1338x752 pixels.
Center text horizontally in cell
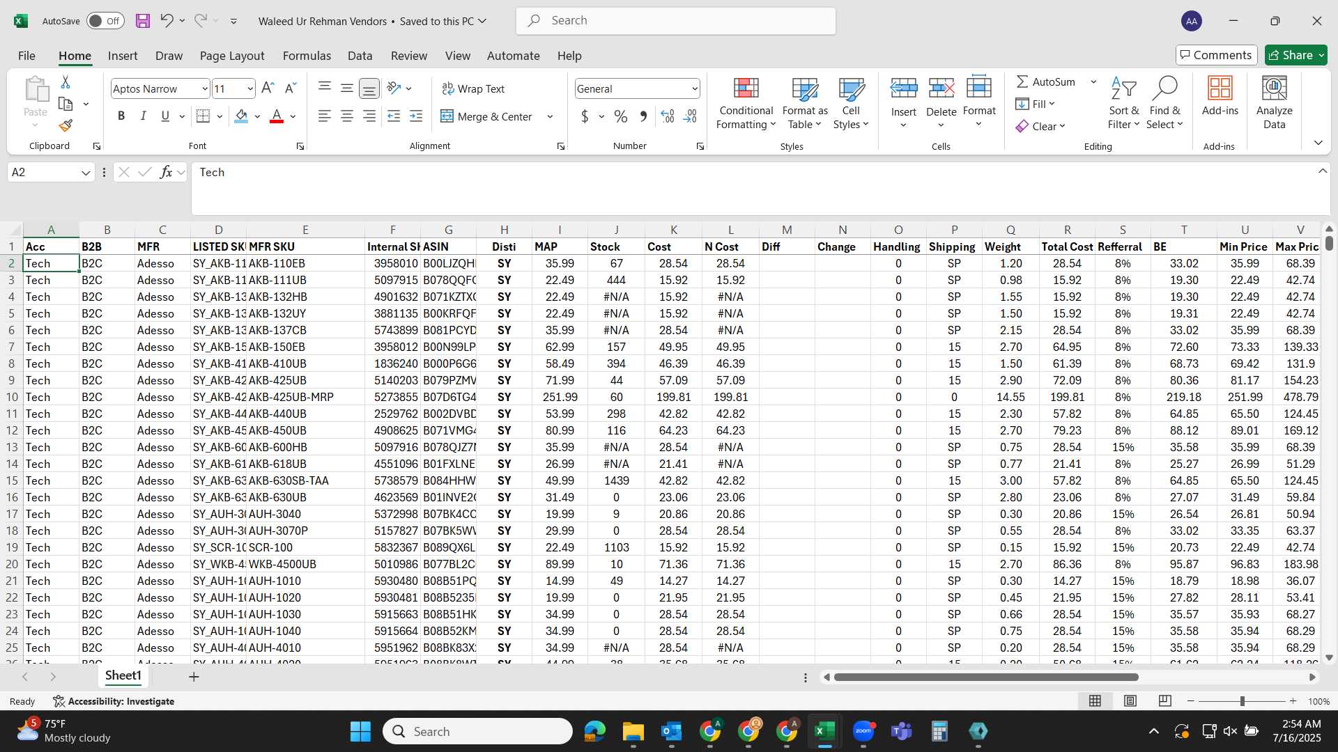pos(347,116)
